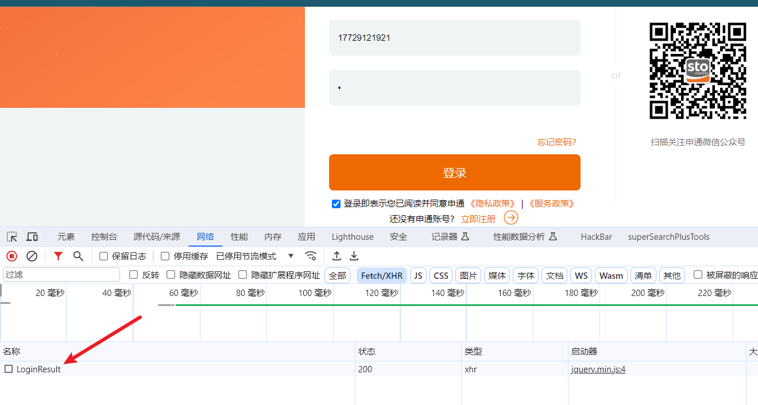Open the 性能 tab
The height and width of the screenshot is (405, 758).
click(239, 237)
